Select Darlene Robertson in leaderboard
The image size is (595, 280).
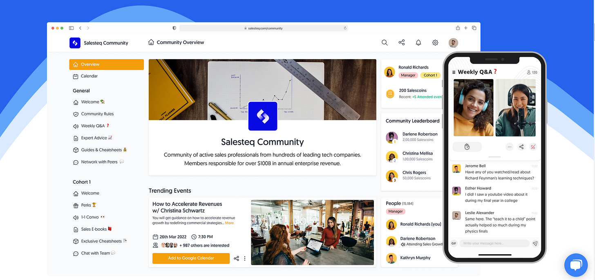pos(412,137)
